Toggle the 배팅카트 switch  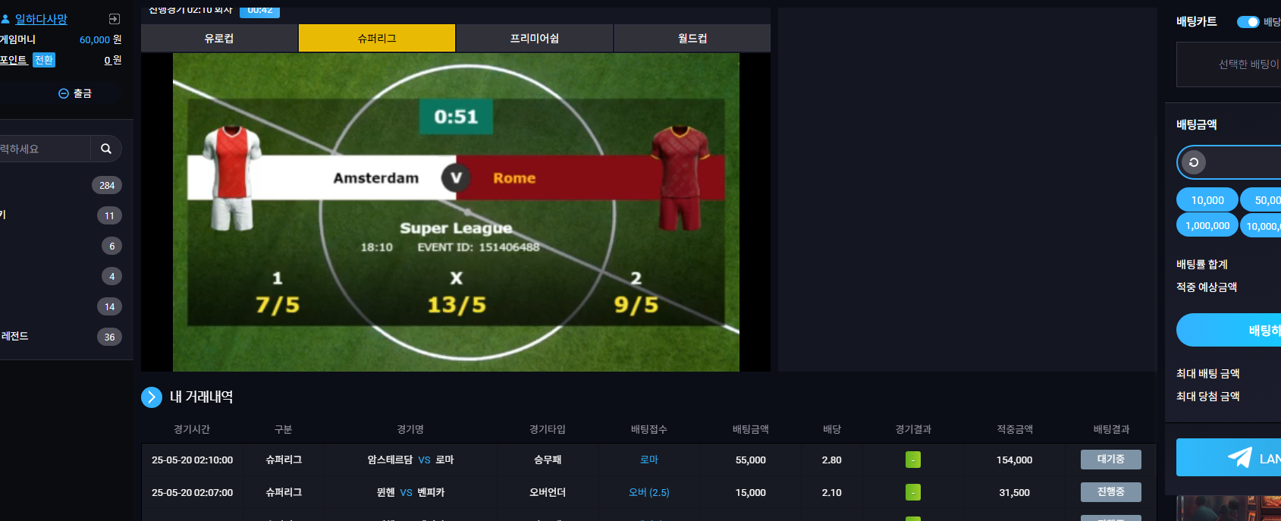pyautogui.click(x=1248, y=22)
